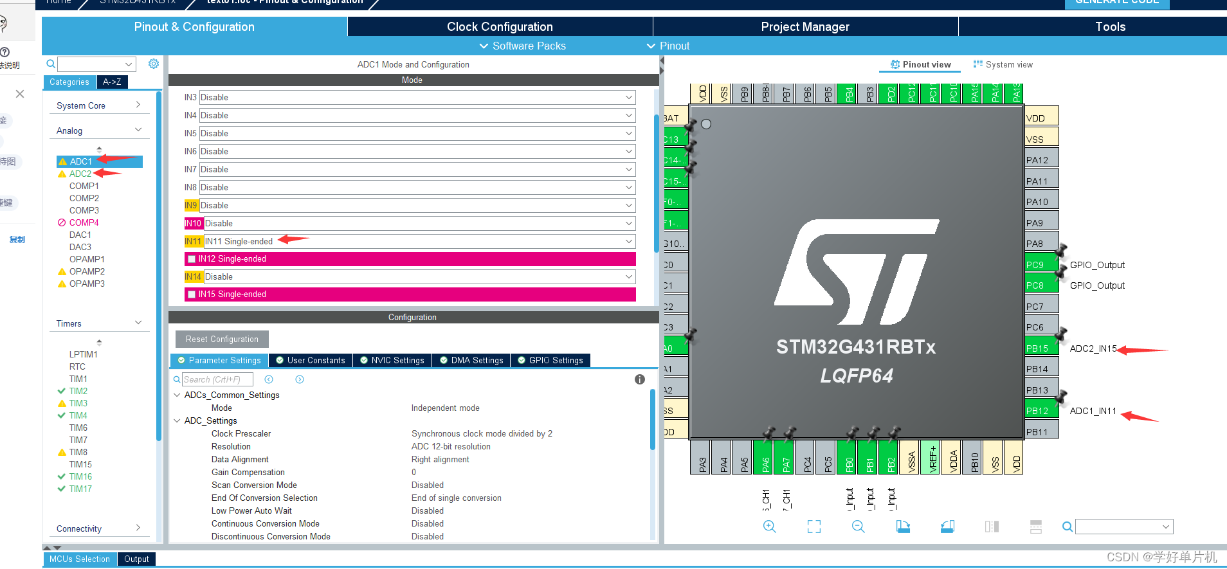The height and width of the screenshot is (569, 1227).
Task: Switch to Project Manager tab
Action: (x=805, y=26)
